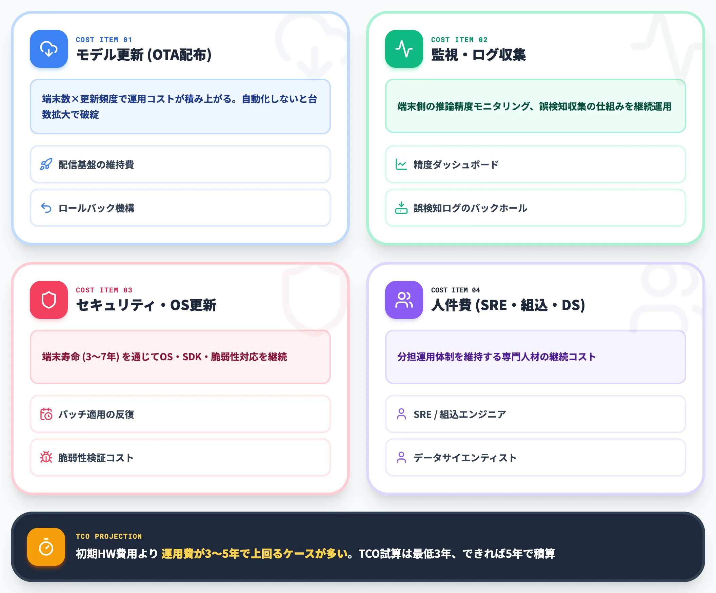Select the 精度ダッシュボード row
Viewport: 716px width, 593px height.
pyautogui.click(x=536, y=165)
